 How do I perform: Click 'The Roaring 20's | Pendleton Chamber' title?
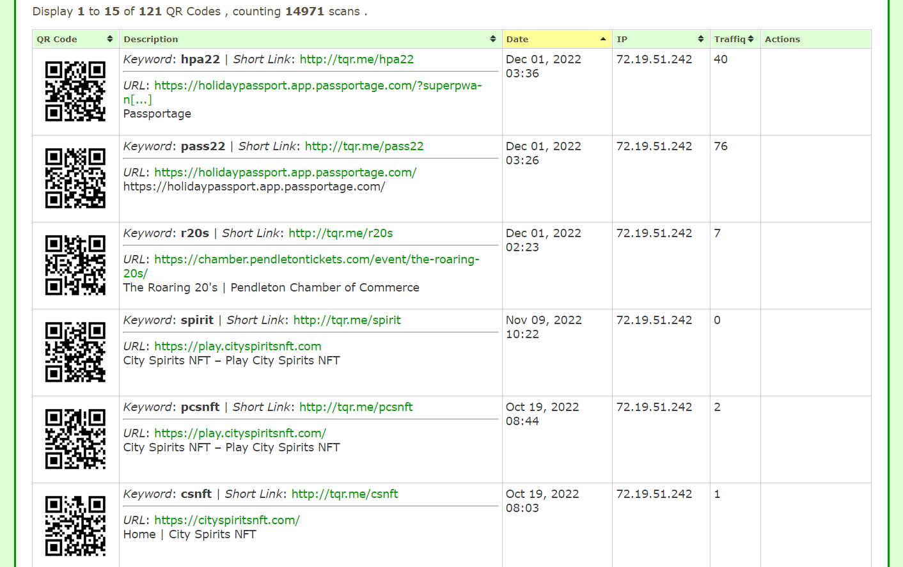click(x=271, y=288)
